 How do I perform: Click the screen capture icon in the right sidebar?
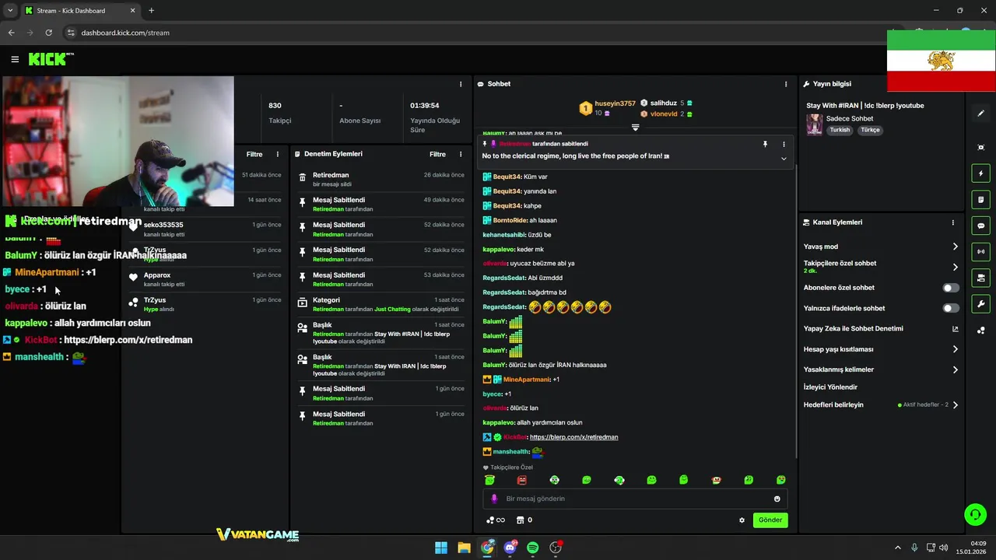[x=981, y=147]
